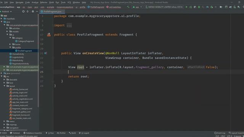Open the Help menu
Screen dimensions: 244x137
point(84,2)
